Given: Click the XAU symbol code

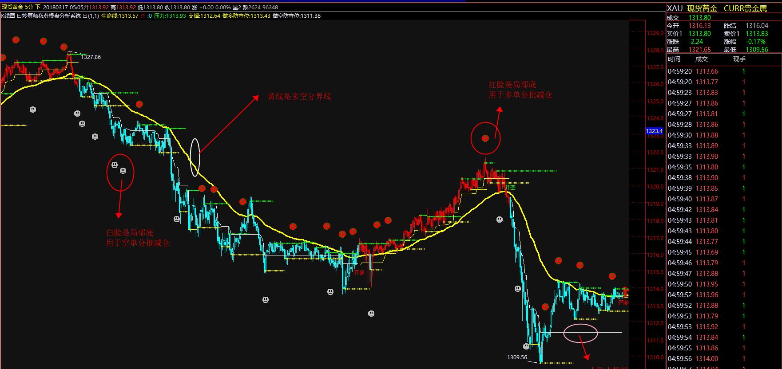Looking at the screenshot, I should (675, 8).
